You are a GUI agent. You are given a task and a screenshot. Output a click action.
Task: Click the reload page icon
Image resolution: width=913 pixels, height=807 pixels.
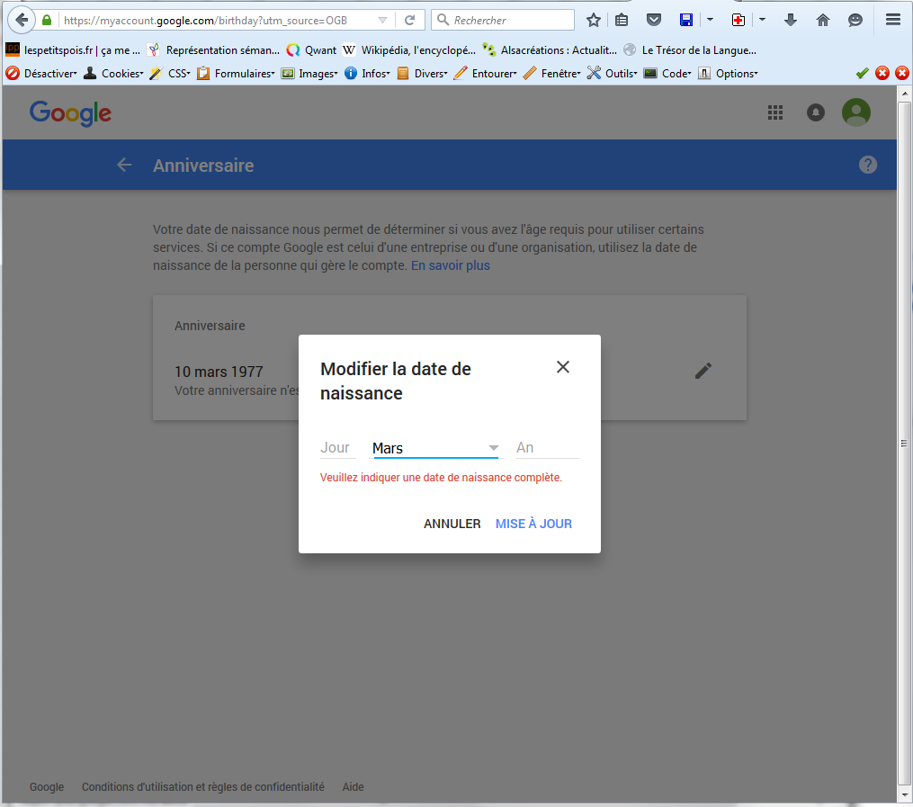coord(410,21)
